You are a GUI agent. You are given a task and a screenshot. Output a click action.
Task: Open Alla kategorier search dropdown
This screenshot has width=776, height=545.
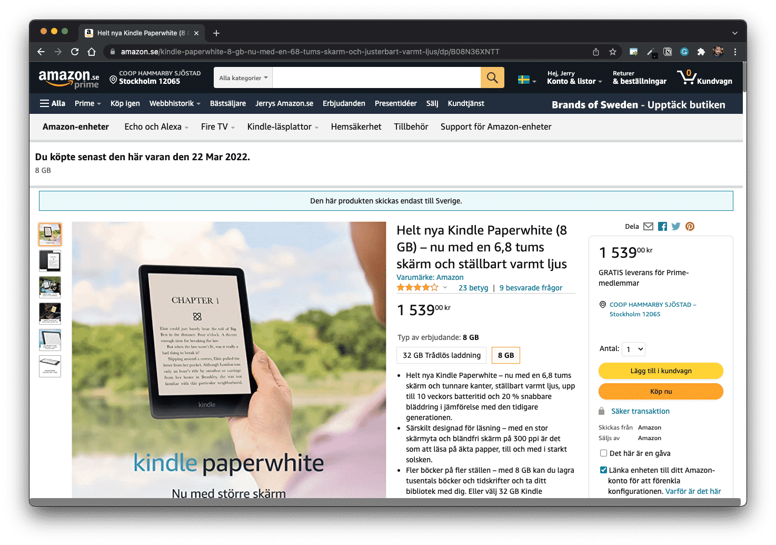(243, 77)
